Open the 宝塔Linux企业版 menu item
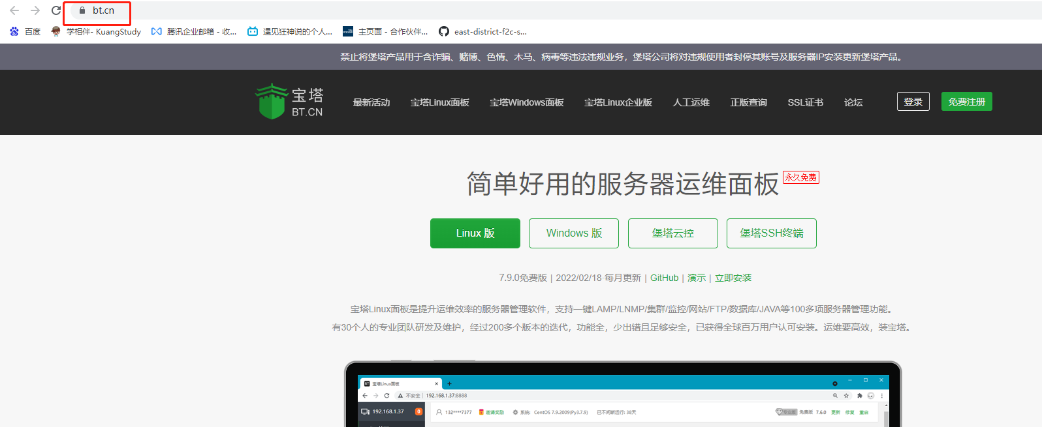1042x427 pixels. 618,102
